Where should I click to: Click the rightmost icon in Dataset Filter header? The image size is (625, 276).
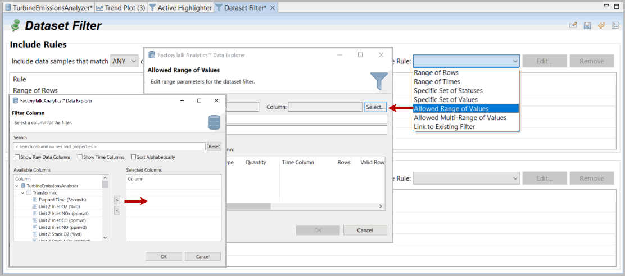(x=615, y=26)
